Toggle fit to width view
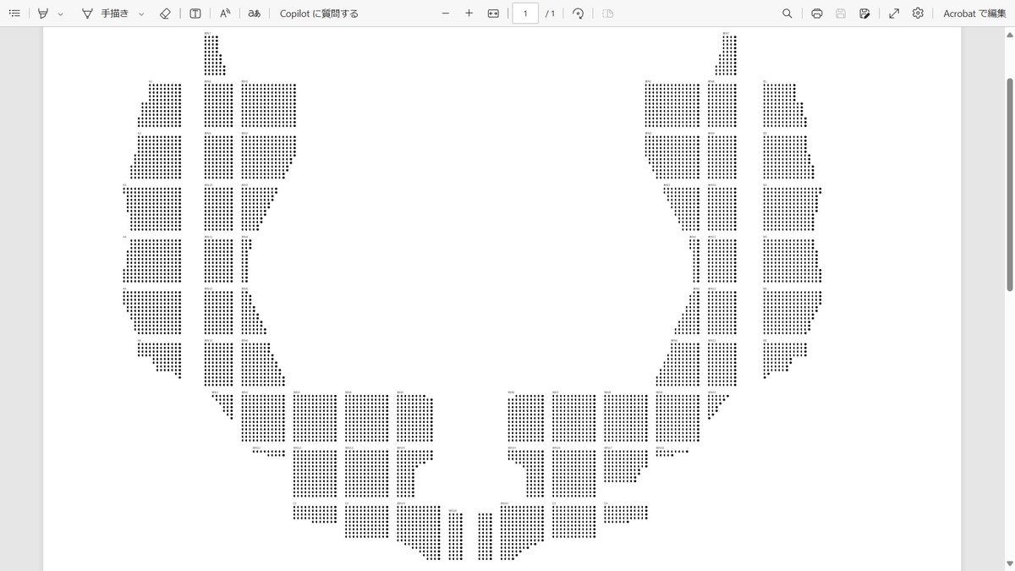This screenshot has height=571, width=1015. [x=493, y=14]
